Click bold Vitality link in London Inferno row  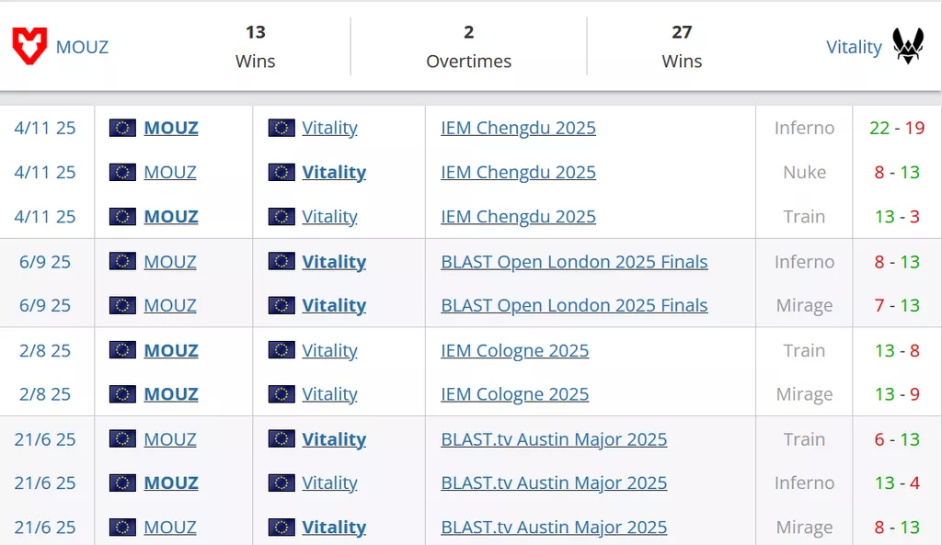pos(334,262)
